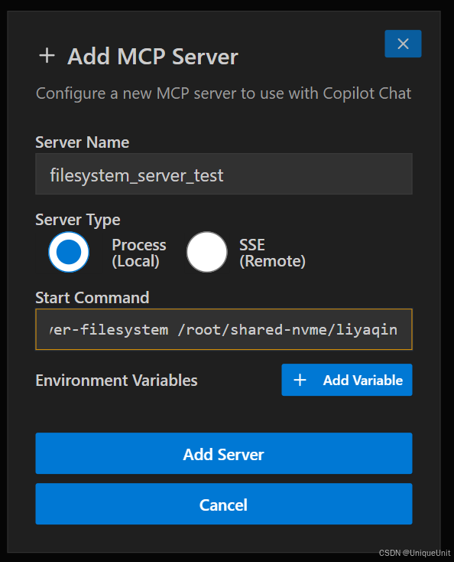The image size is (454, 562).
Task: Click the Add MCP Server heading
Action: (153, 57)
